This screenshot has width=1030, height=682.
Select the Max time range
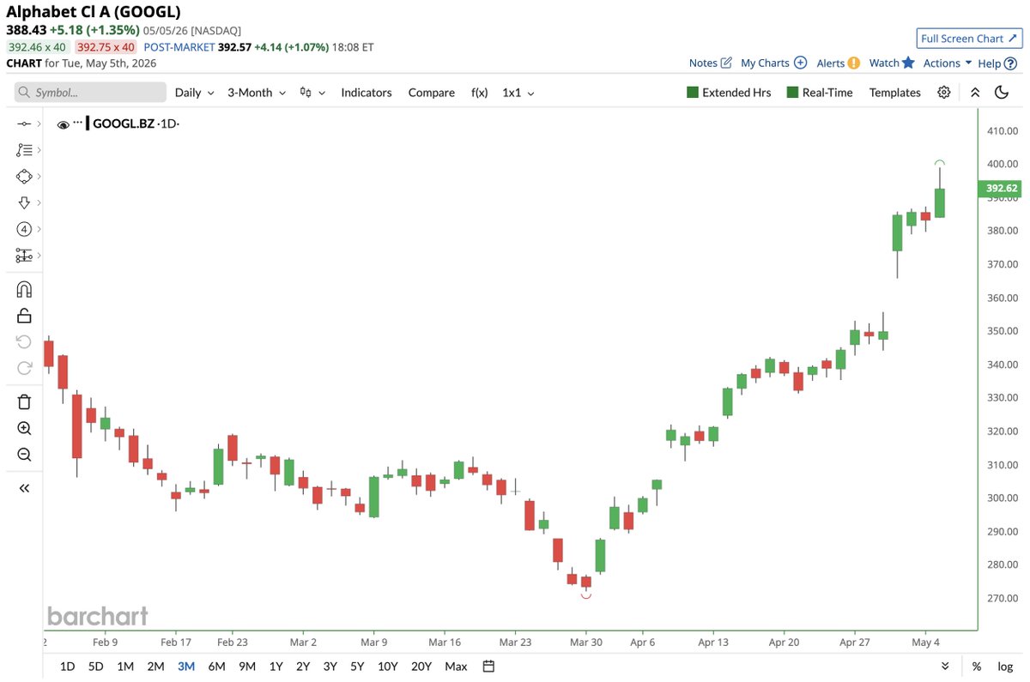click(x=456, y=667)
